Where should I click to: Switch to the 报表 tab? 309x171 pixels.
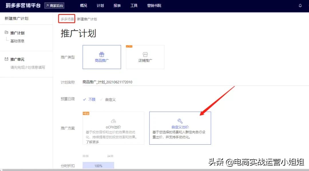(117, 5)
